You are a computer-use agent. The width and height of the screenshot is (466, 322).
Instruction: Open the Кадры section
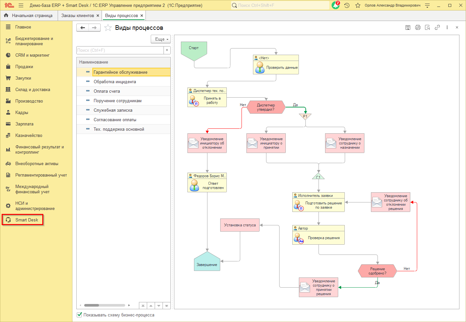click(x=36, y=113)
